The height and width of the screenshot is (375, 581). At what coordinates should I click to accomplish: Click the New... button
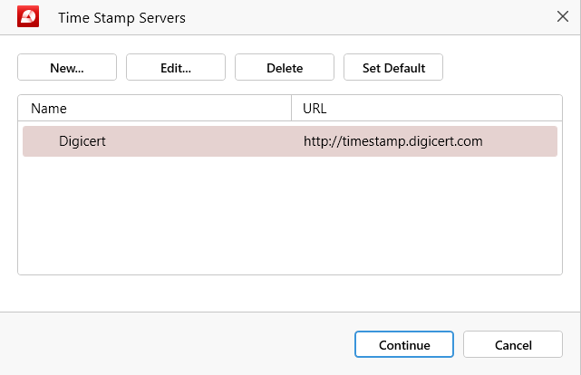pyautogui.click(x=67, y=67)
